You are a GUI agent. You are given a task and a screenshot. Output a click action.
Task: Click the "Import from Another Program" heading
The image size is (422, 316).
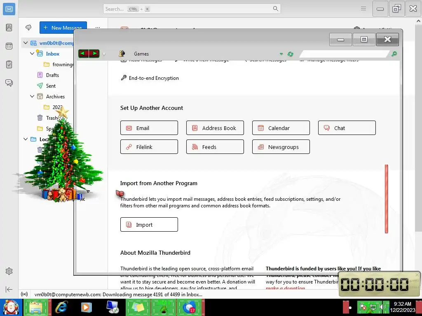(159, 183)
